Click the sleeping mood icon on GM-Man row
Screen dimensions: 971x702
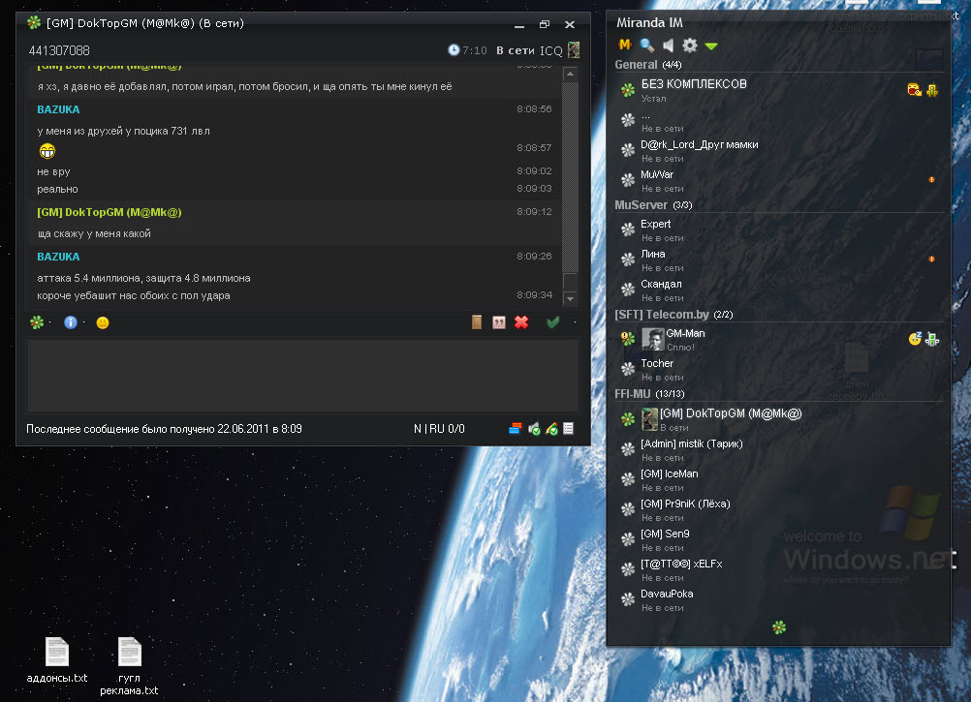coord(915,338)
